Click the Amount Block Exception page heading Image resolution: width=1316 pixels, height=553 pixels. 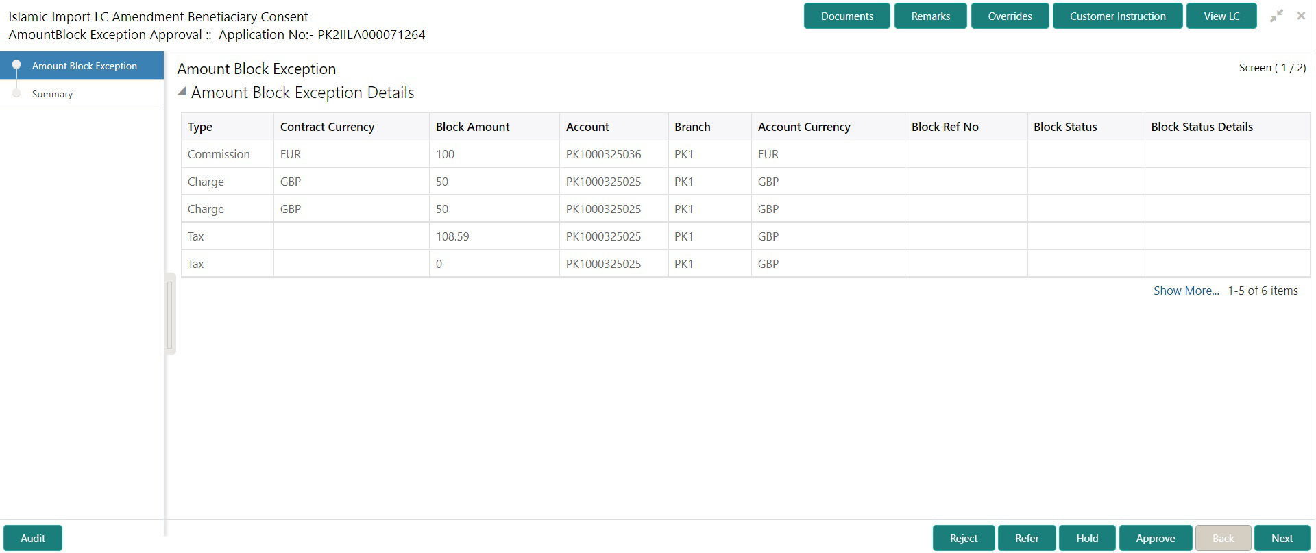256,69
